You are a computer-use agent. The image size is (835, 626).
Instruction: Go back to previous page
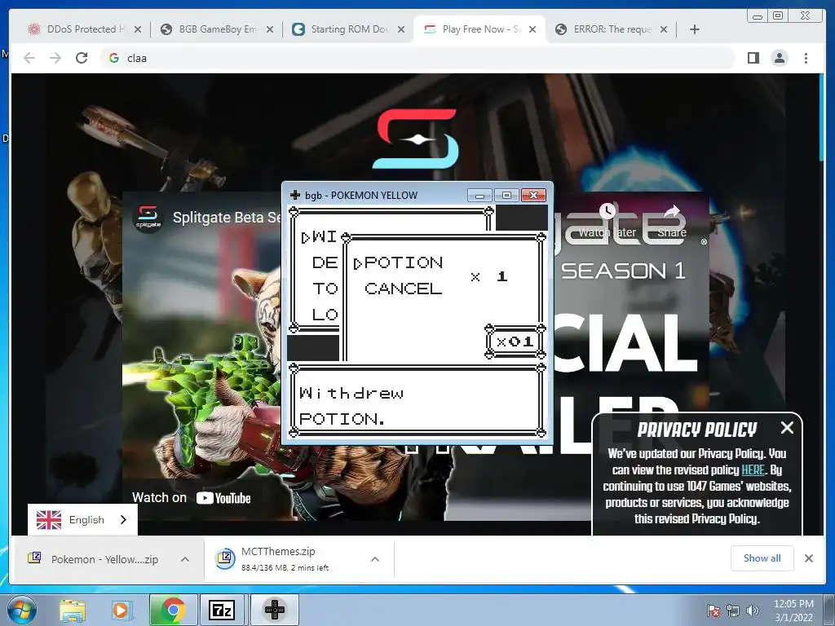point(29,58)
